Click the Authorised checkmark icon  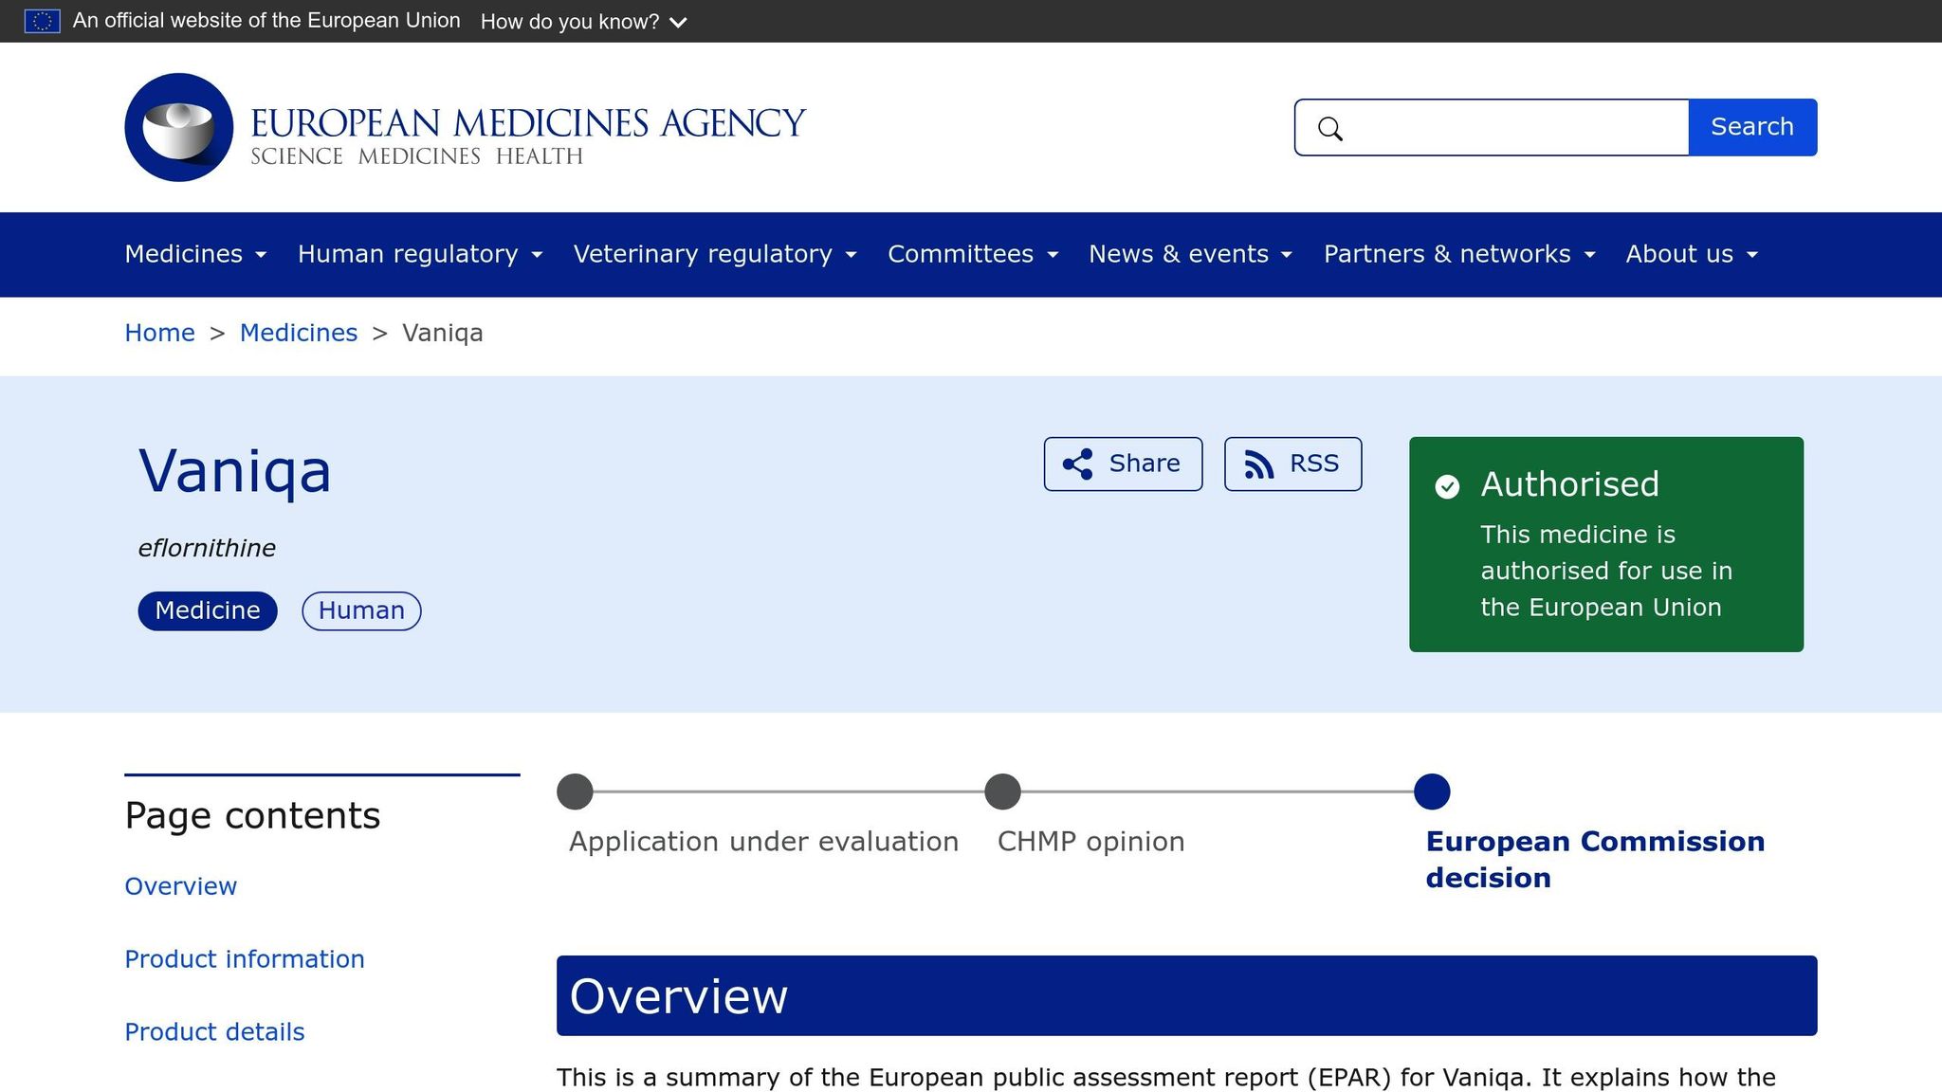(1447, 486)
